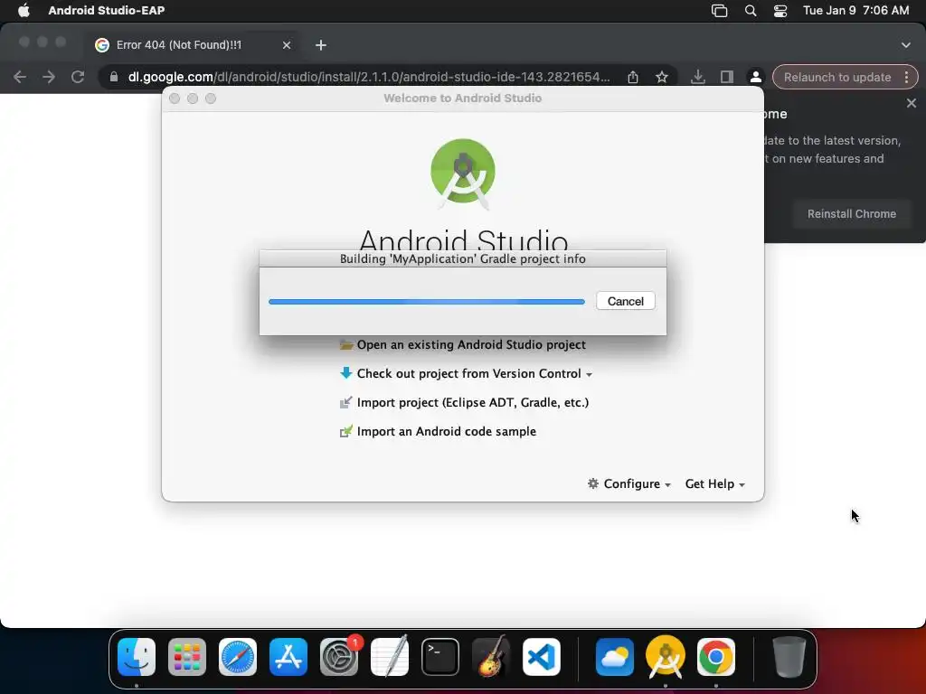Screen dimensions: 926x694
Task: Open the Android Studio-EAP menu
Action: point(107,10)
